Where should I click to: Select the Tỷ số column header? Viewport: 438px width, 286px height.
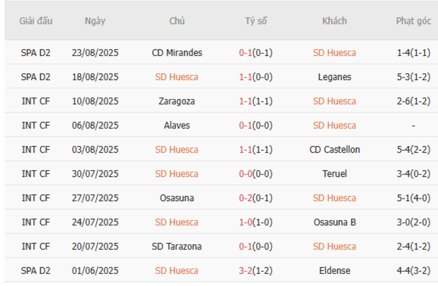(x=255, y=21)
